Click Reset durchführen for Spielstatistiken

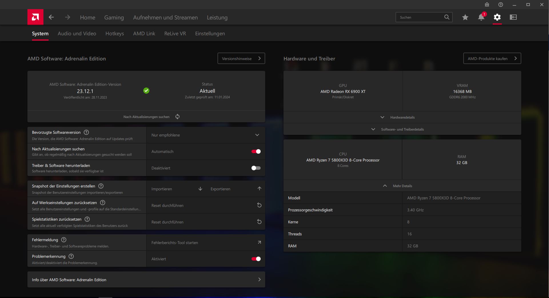167,222
